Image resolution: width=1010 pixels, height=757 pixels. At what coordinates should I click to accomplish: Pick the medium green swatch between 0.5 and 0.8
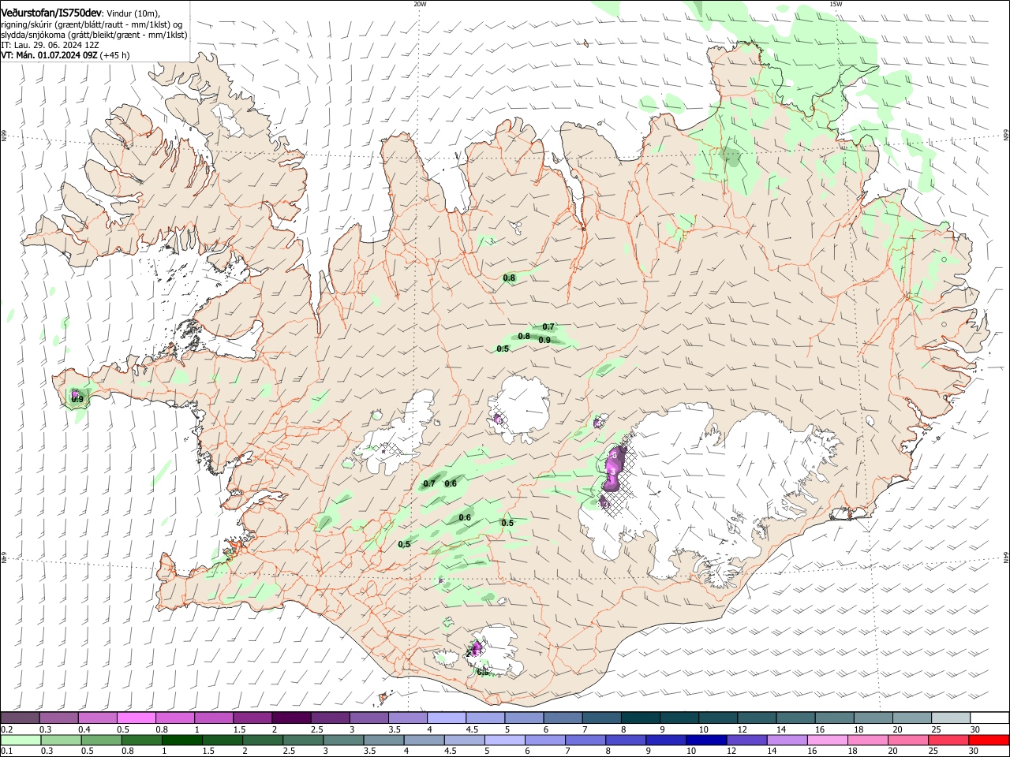pyautogui.click(x=101, y=740)
